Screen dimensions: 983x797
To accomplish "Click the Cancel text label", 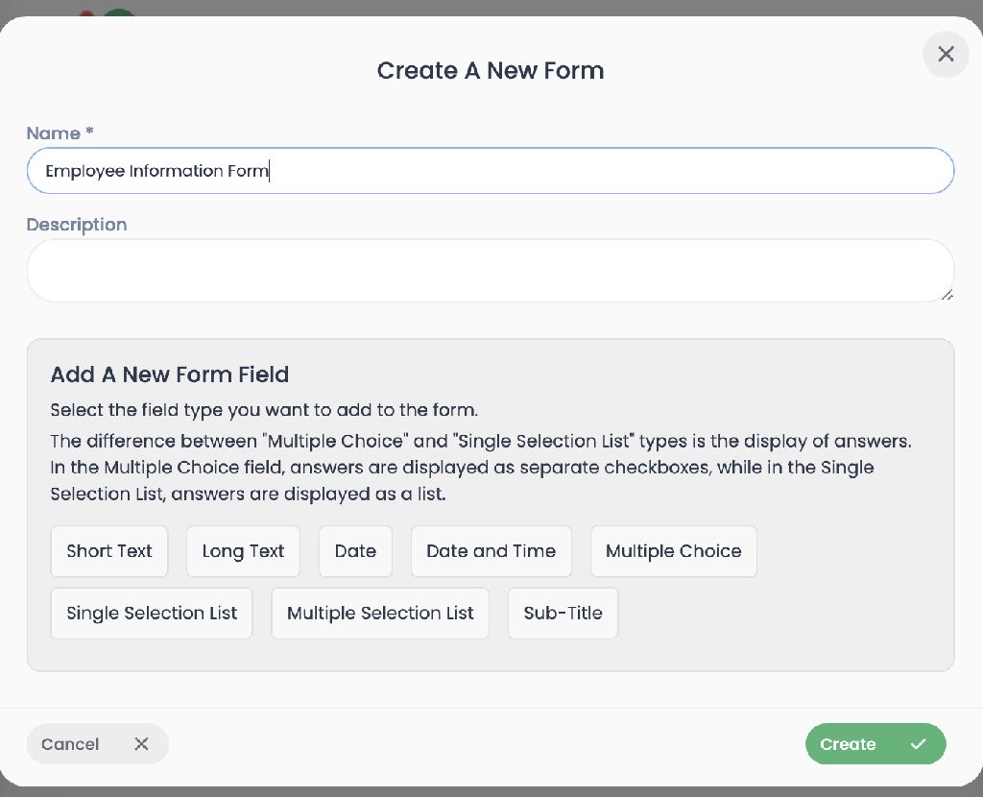I will pos(70,744).
